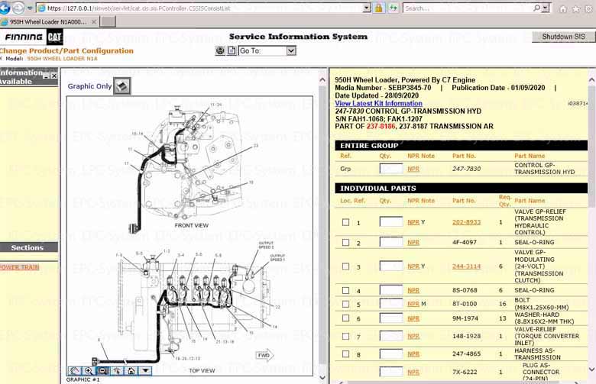Click the graphic pane scroll down arrow

pos(322,378)
